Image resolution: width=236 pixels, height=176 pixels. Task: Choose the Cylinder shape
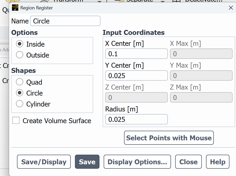coord(20,104)
